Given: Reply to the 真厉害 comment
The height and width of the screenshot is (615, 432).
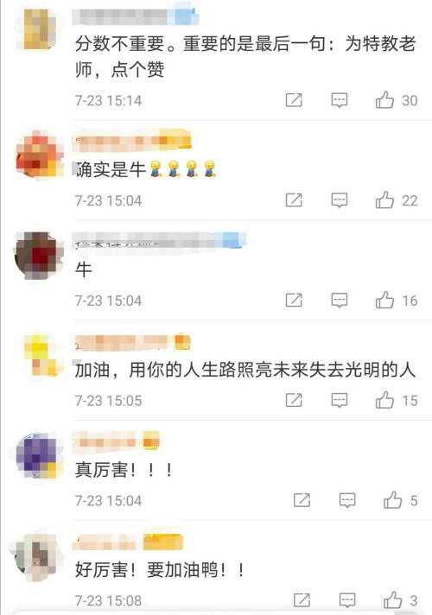Looking at the screenshot, I should pyautogui.click(x=347, y=500).
